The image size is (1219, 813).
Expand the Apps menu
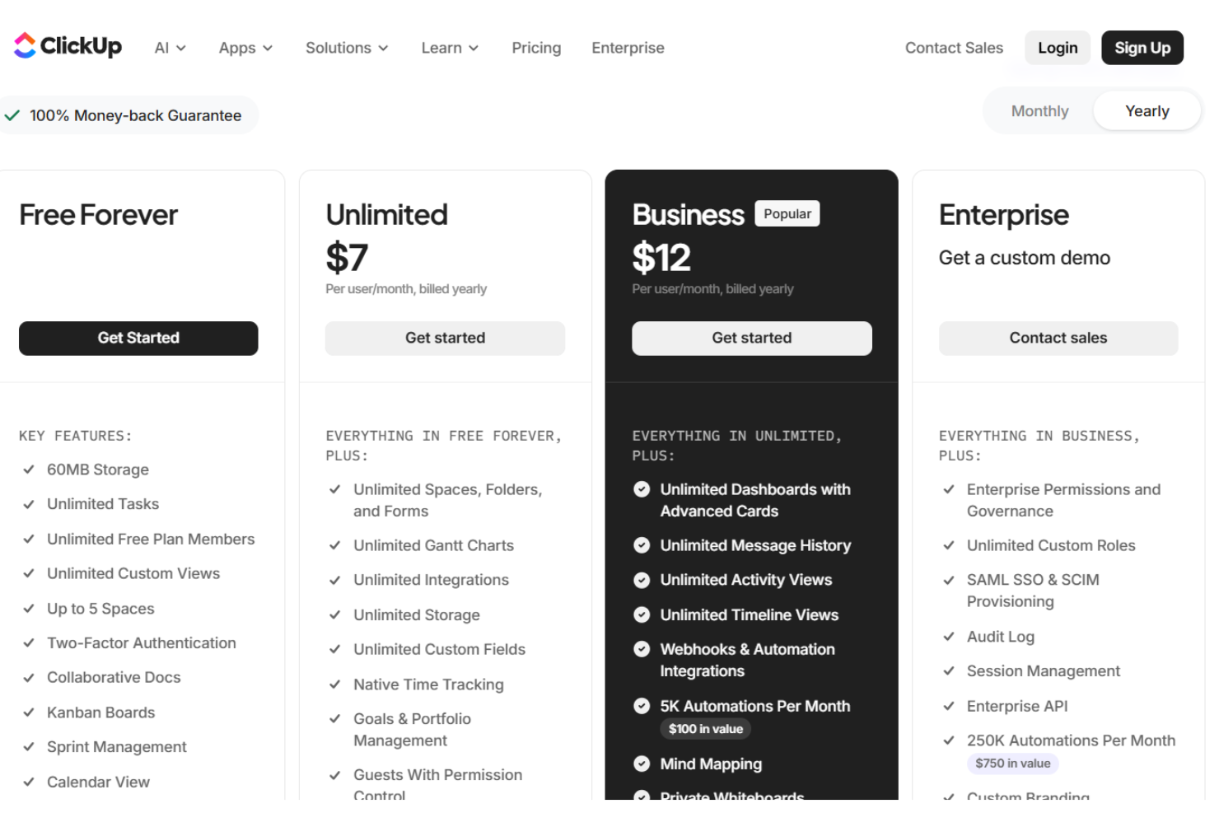245,48
